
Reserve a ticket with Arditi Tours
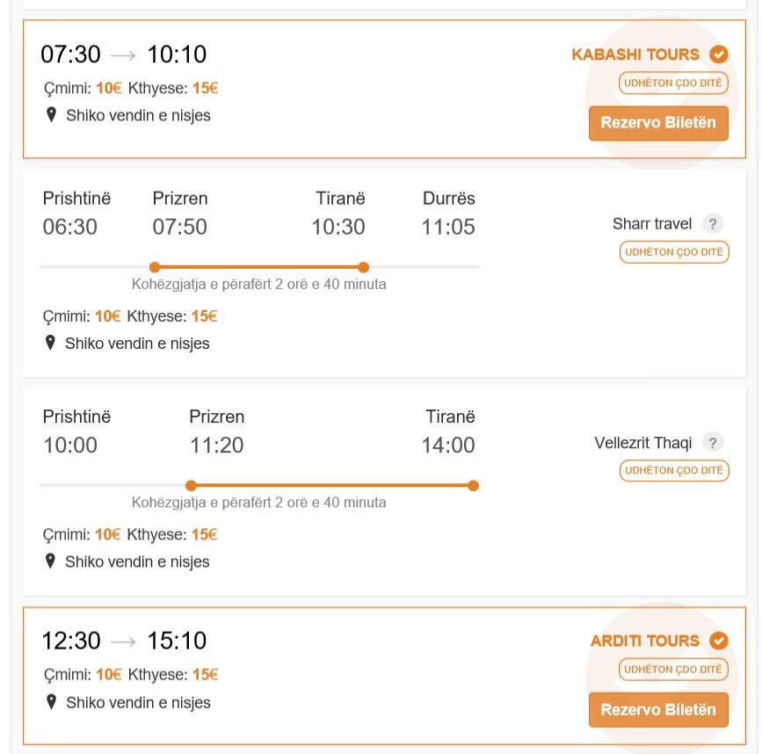coord(658,710)
